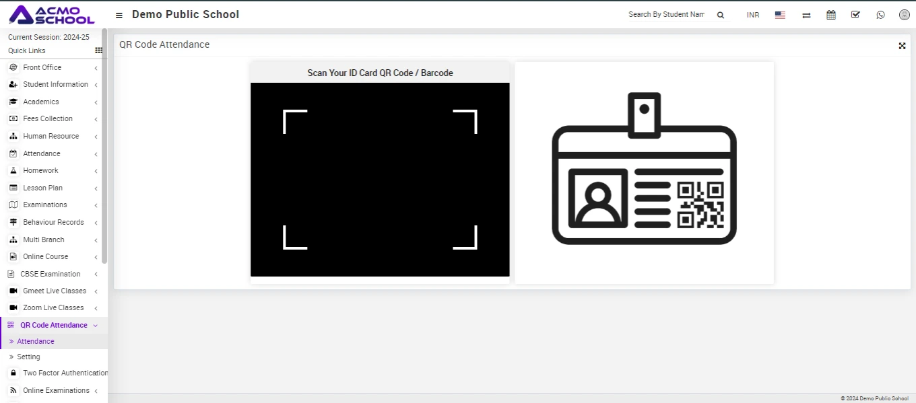The image size is (916, 403).
Task: Open the Setting submenu item
Action: [28, 357]
